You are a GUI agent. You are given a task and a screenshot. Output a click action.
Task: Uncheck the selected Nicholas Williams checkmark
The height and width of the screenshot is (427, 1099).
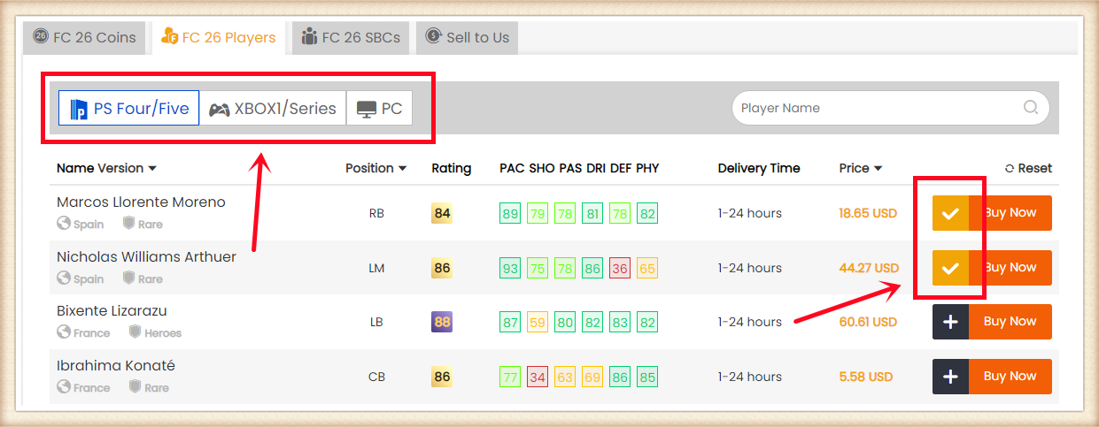[x=950, y=268]
